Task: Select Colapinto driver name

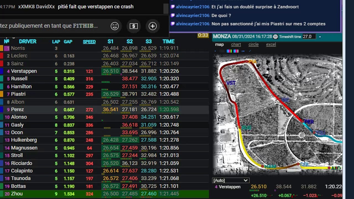Action: [x=22, y=171]
